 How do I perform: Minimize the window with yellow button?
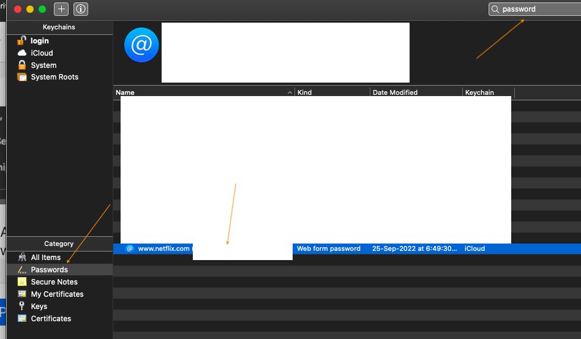click(30, 9)
